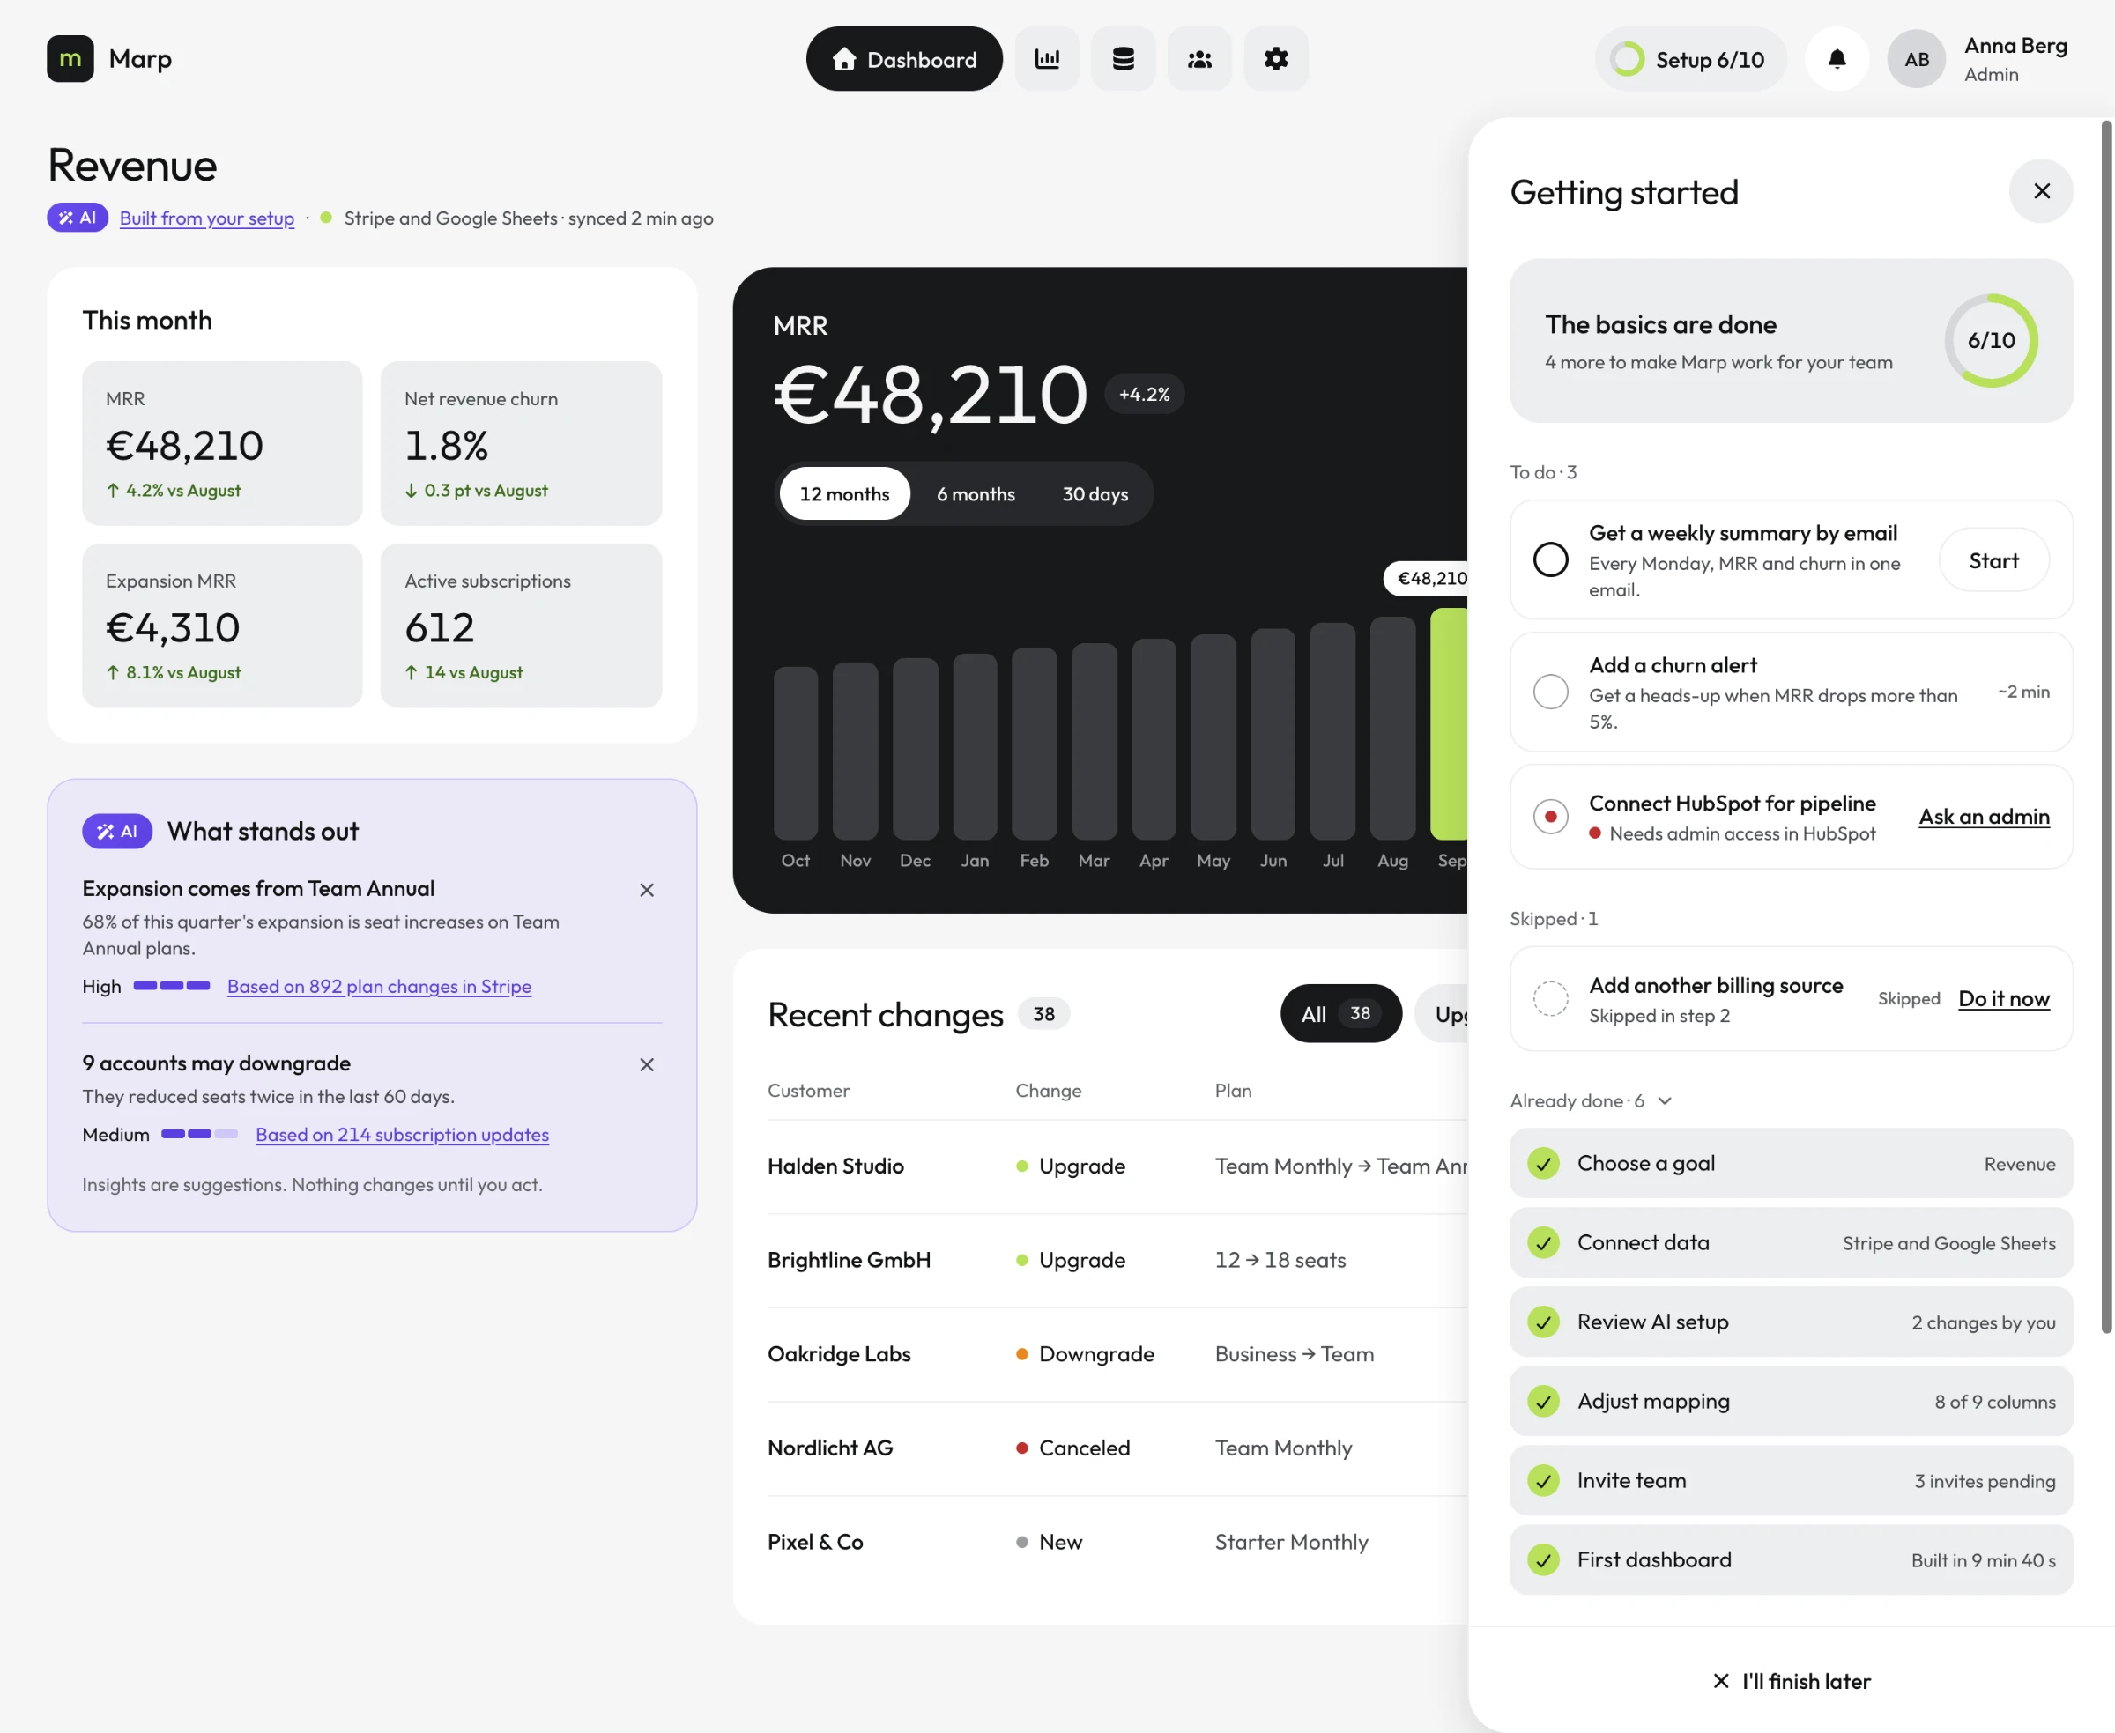Open the Choose a goal completed step
Screen dimensions: 2115x1733
point(1791,1163)
